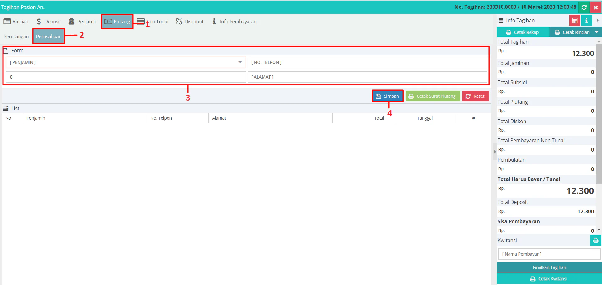Click the Total Piutang label

(x=513, y=102)
